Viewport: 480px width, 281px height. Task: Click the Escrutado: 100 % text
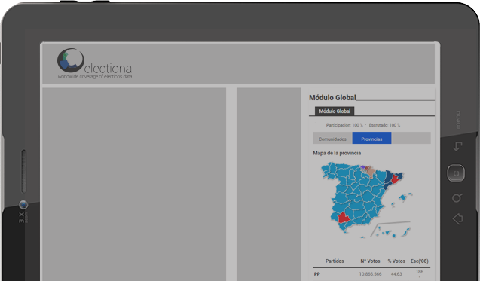[384, 125]
